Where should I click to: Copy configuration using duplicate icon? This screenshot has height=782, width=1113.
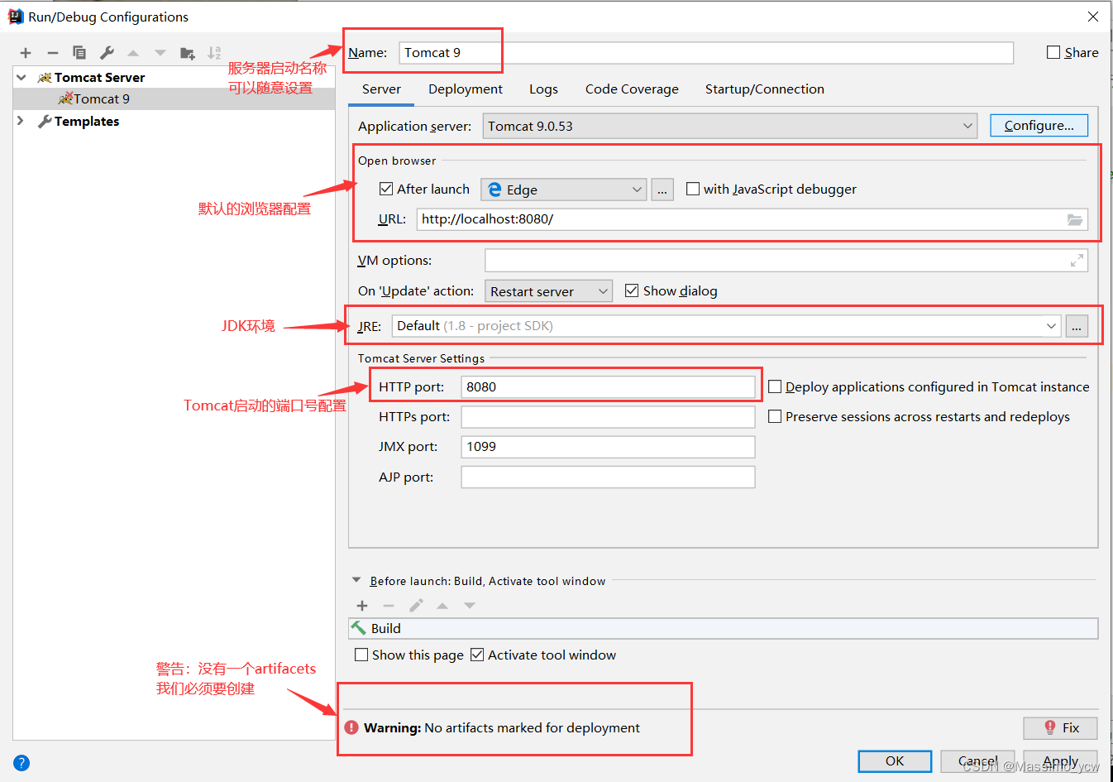tap(79, 53)
